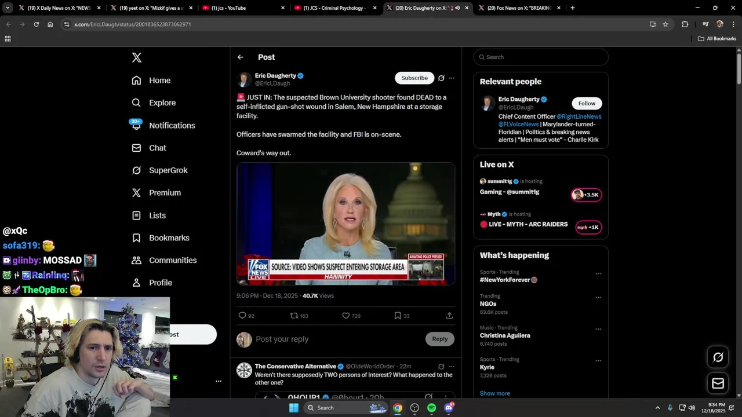Viewport: 742px width, 417px height.
Task: Open more options for Christina Aguilera trend
Action: click(598, 329)
